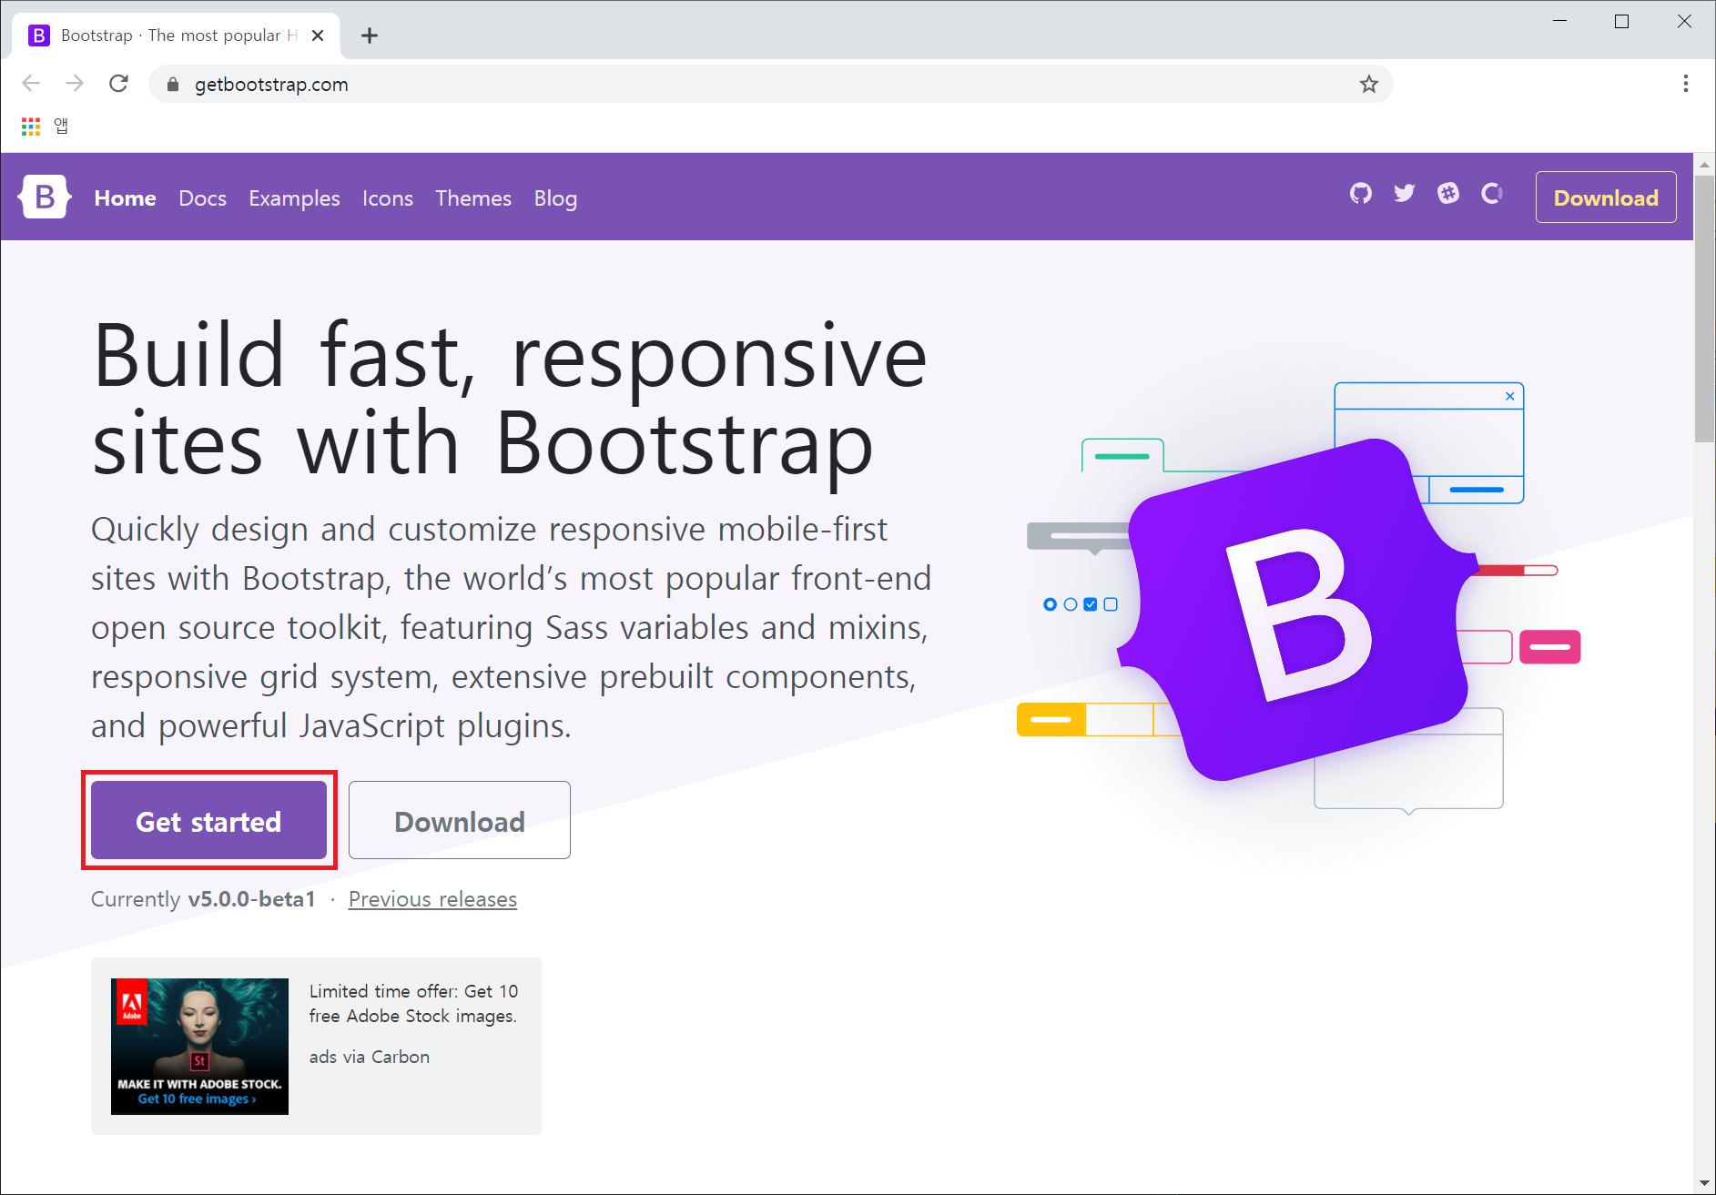The height and width of the screenshot is (1195, 1716).
Task: Click the purple Get started button
Action: 208,820
